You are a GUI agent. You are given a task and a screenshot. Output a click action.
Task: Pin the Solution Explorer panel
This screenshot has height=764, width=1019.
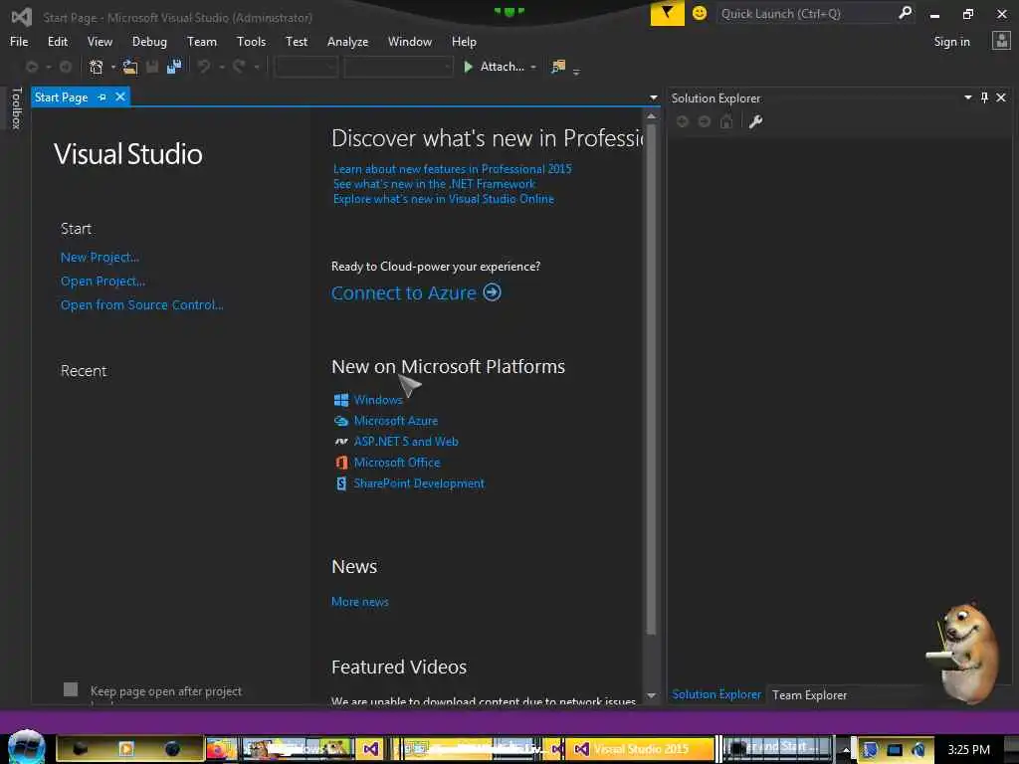[984, 97]
